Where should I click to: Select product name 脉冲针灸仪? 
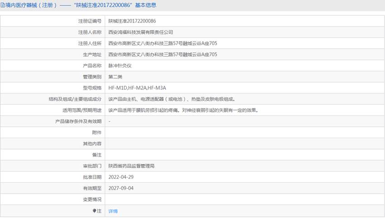(120, 65)
